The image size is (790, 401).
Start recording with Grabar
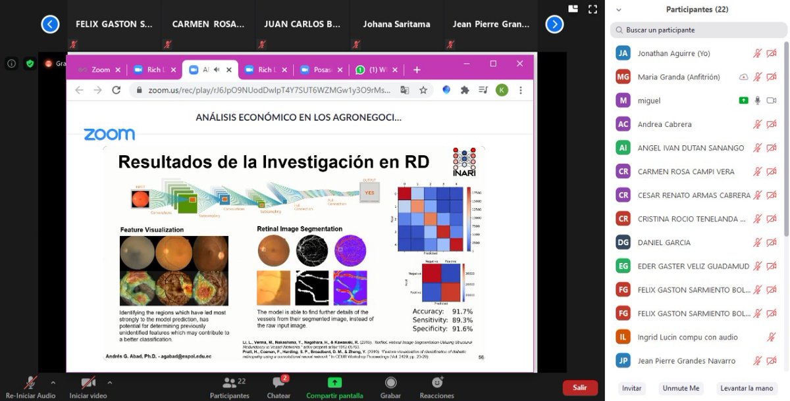tap(390, 387)
